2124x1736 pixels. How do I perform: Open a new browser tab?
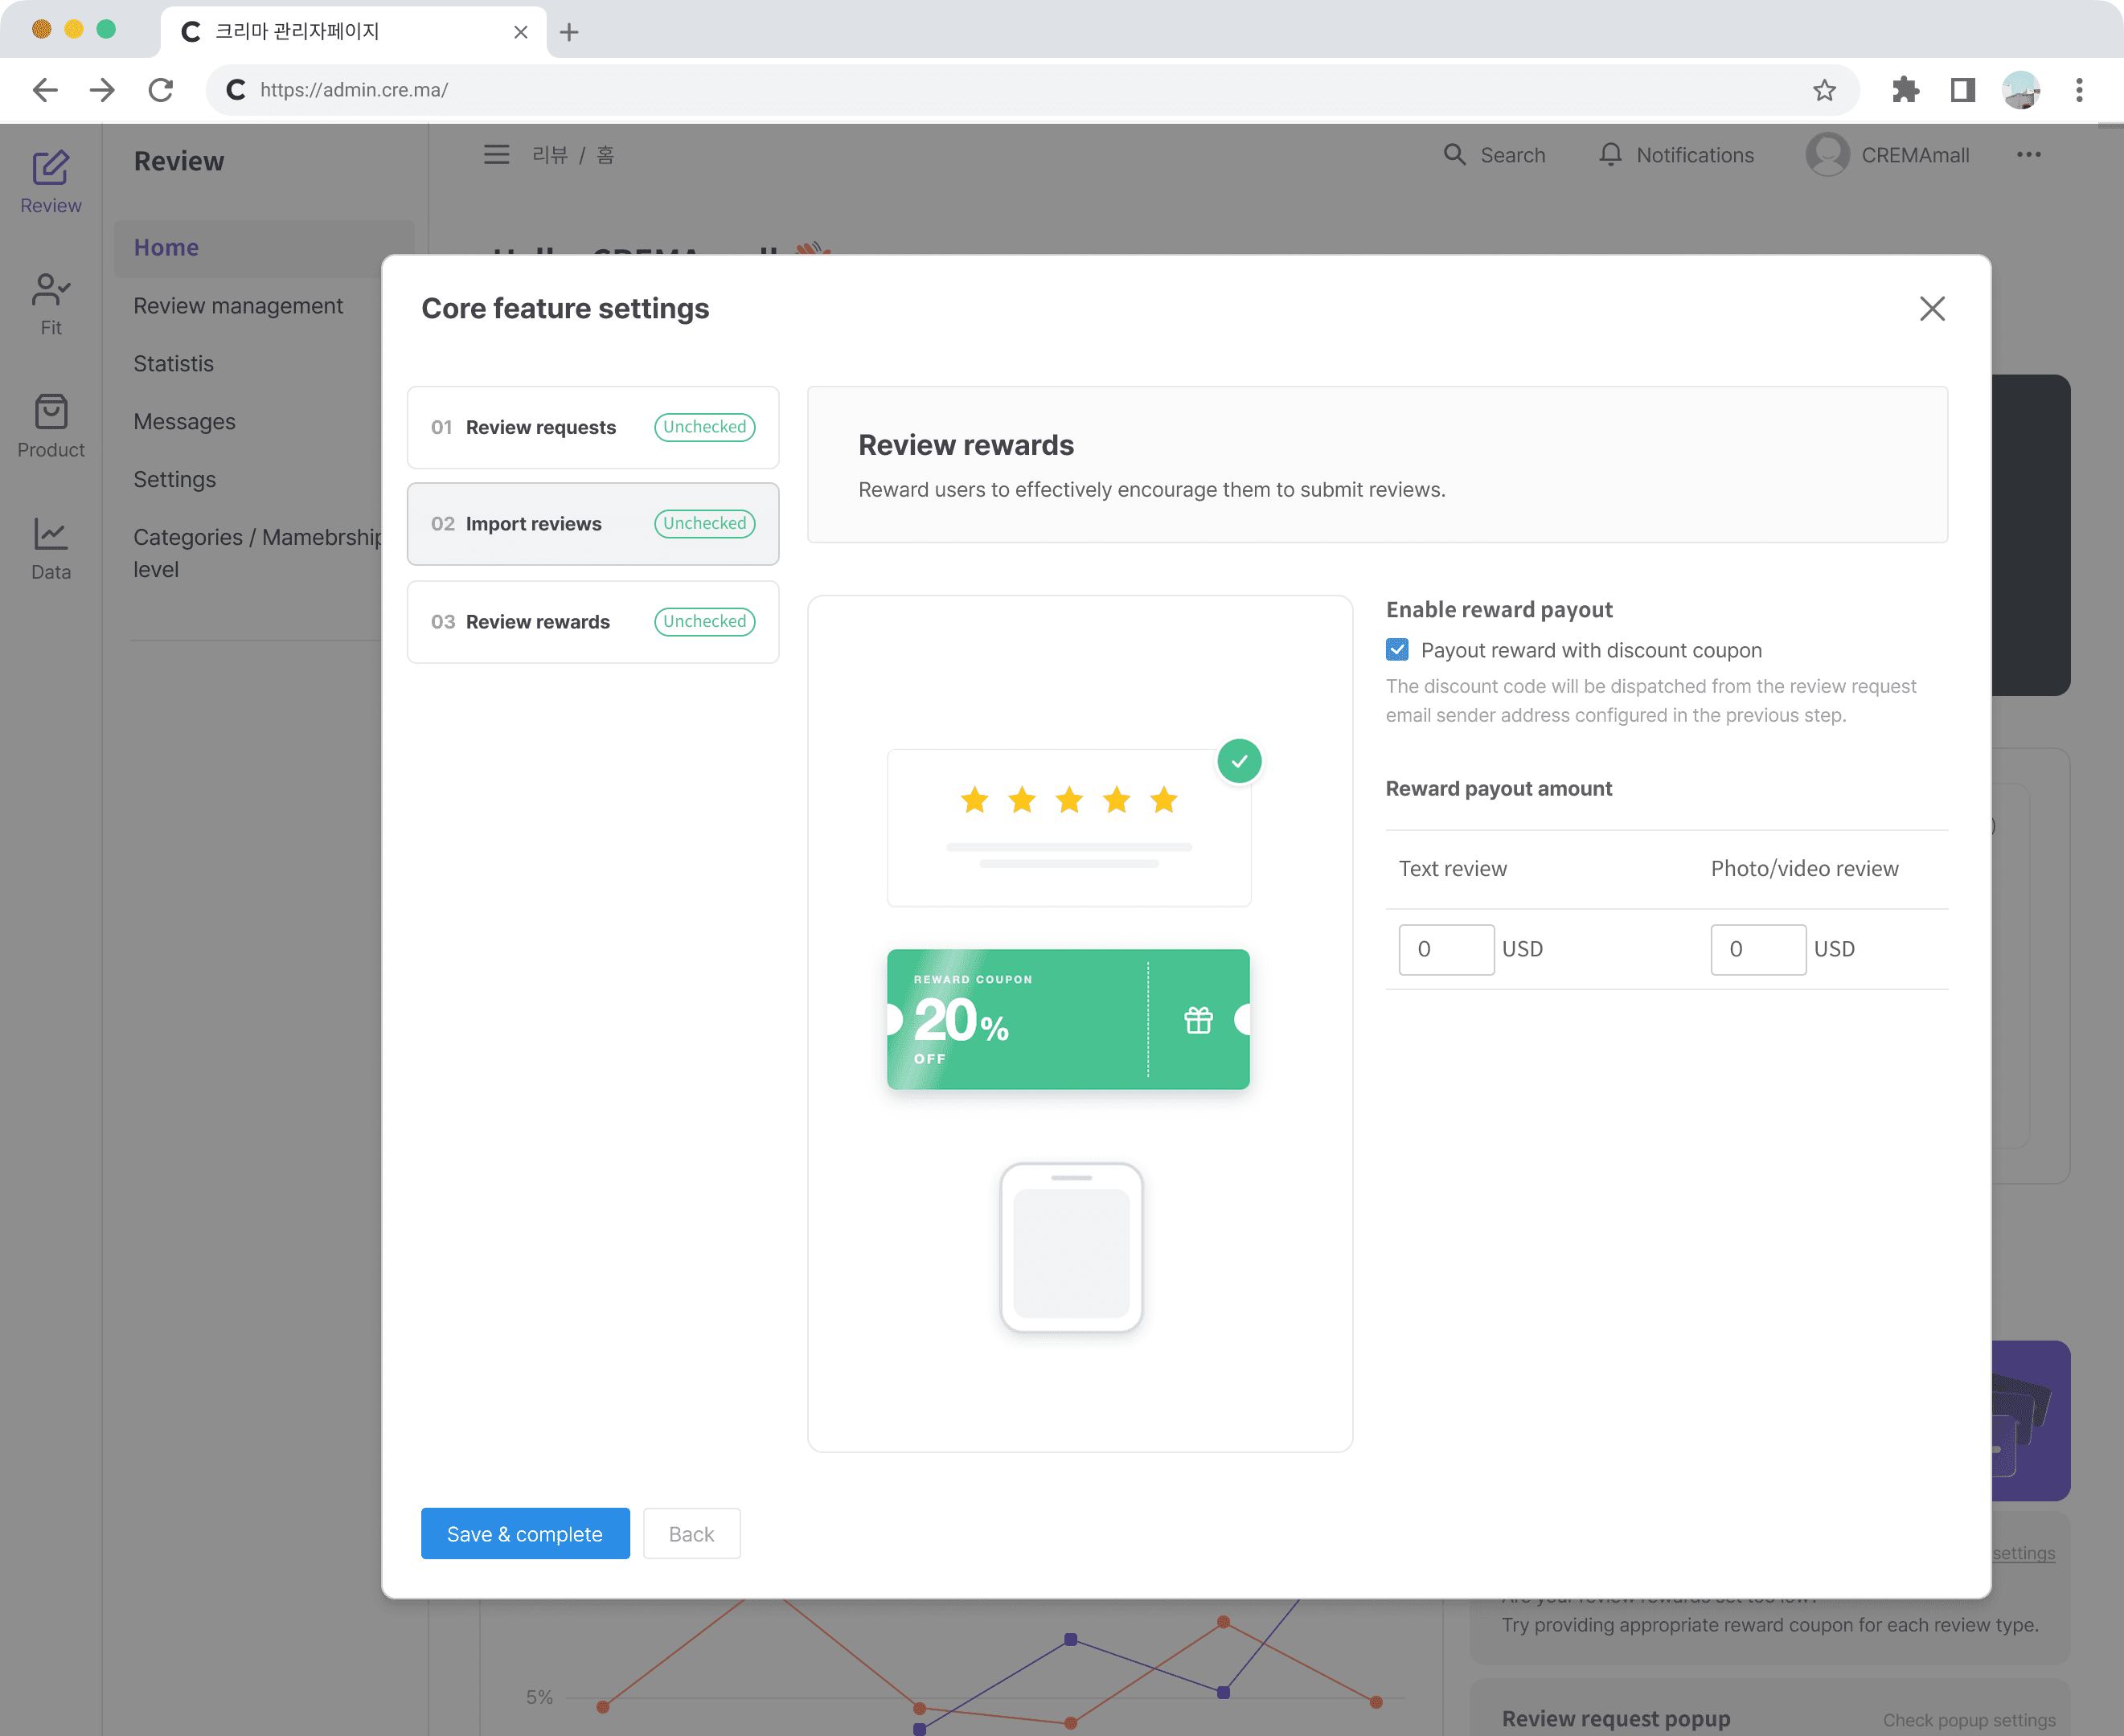pos(569,32)
